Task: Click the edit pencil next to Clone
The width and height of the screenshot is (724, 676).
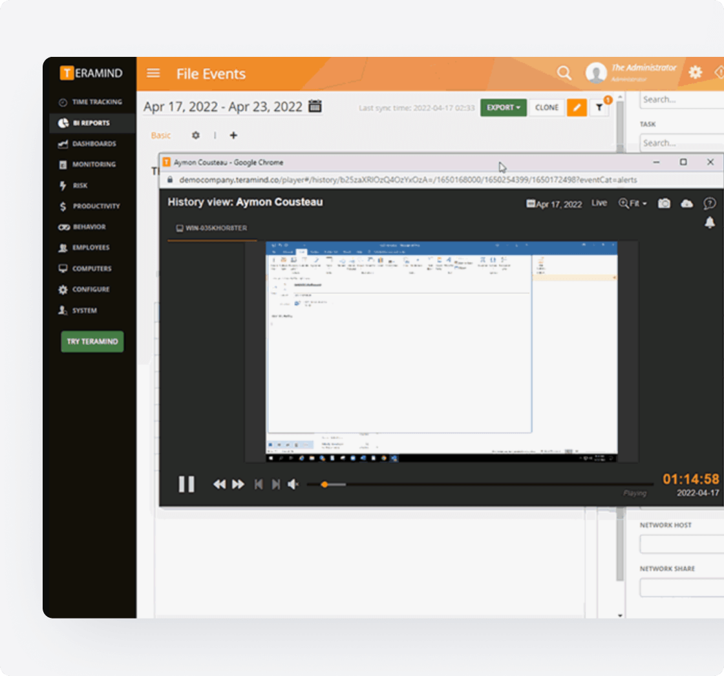Action: (577, 108)
